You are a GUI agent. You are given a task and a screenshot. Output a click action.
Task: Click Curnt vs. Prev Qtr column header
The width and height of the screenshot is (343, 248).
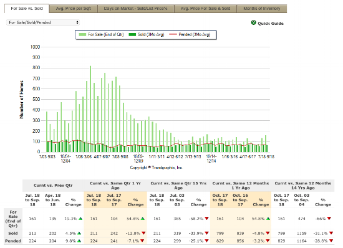pos(53,185)
